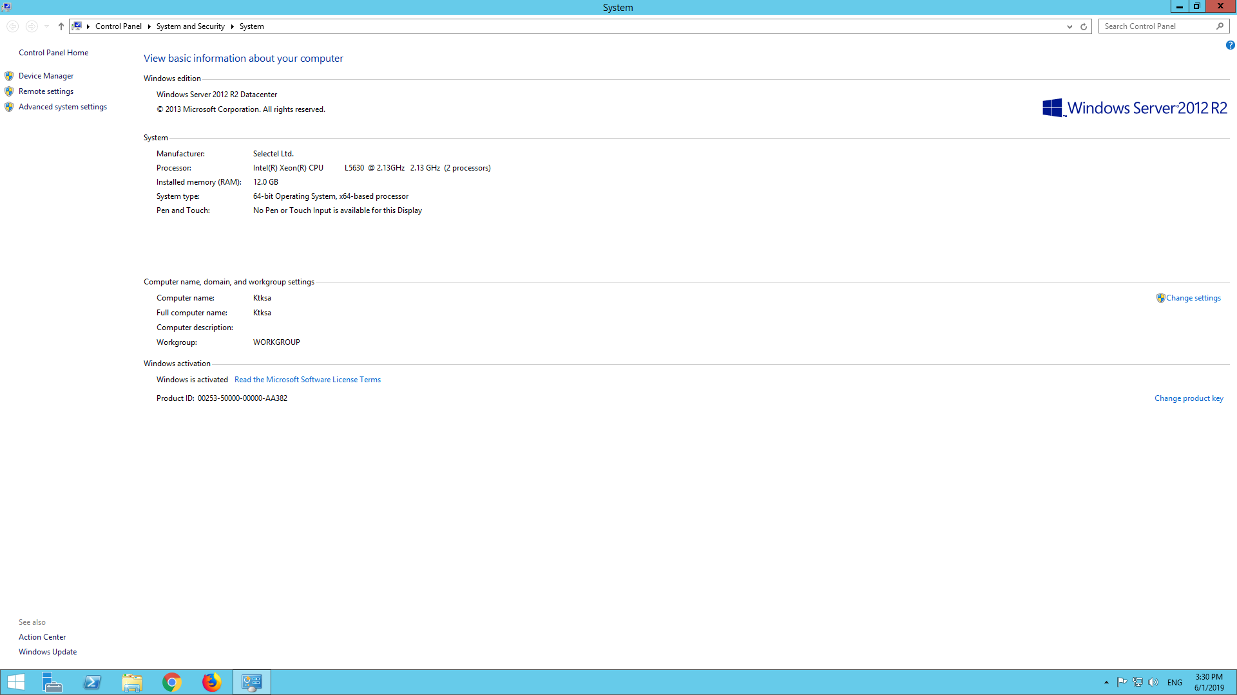Click System and Security breadcrumb
This screenshot has width=1237, height=695.
pyautogui.click(x=190, y=26)
